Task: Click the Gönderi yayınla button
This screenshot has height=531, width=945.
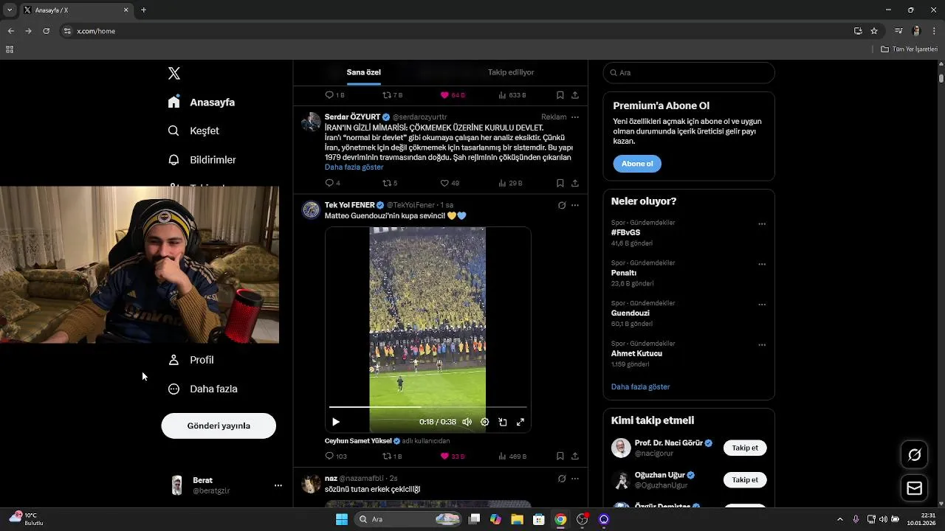Action: (x=219, y=426)
